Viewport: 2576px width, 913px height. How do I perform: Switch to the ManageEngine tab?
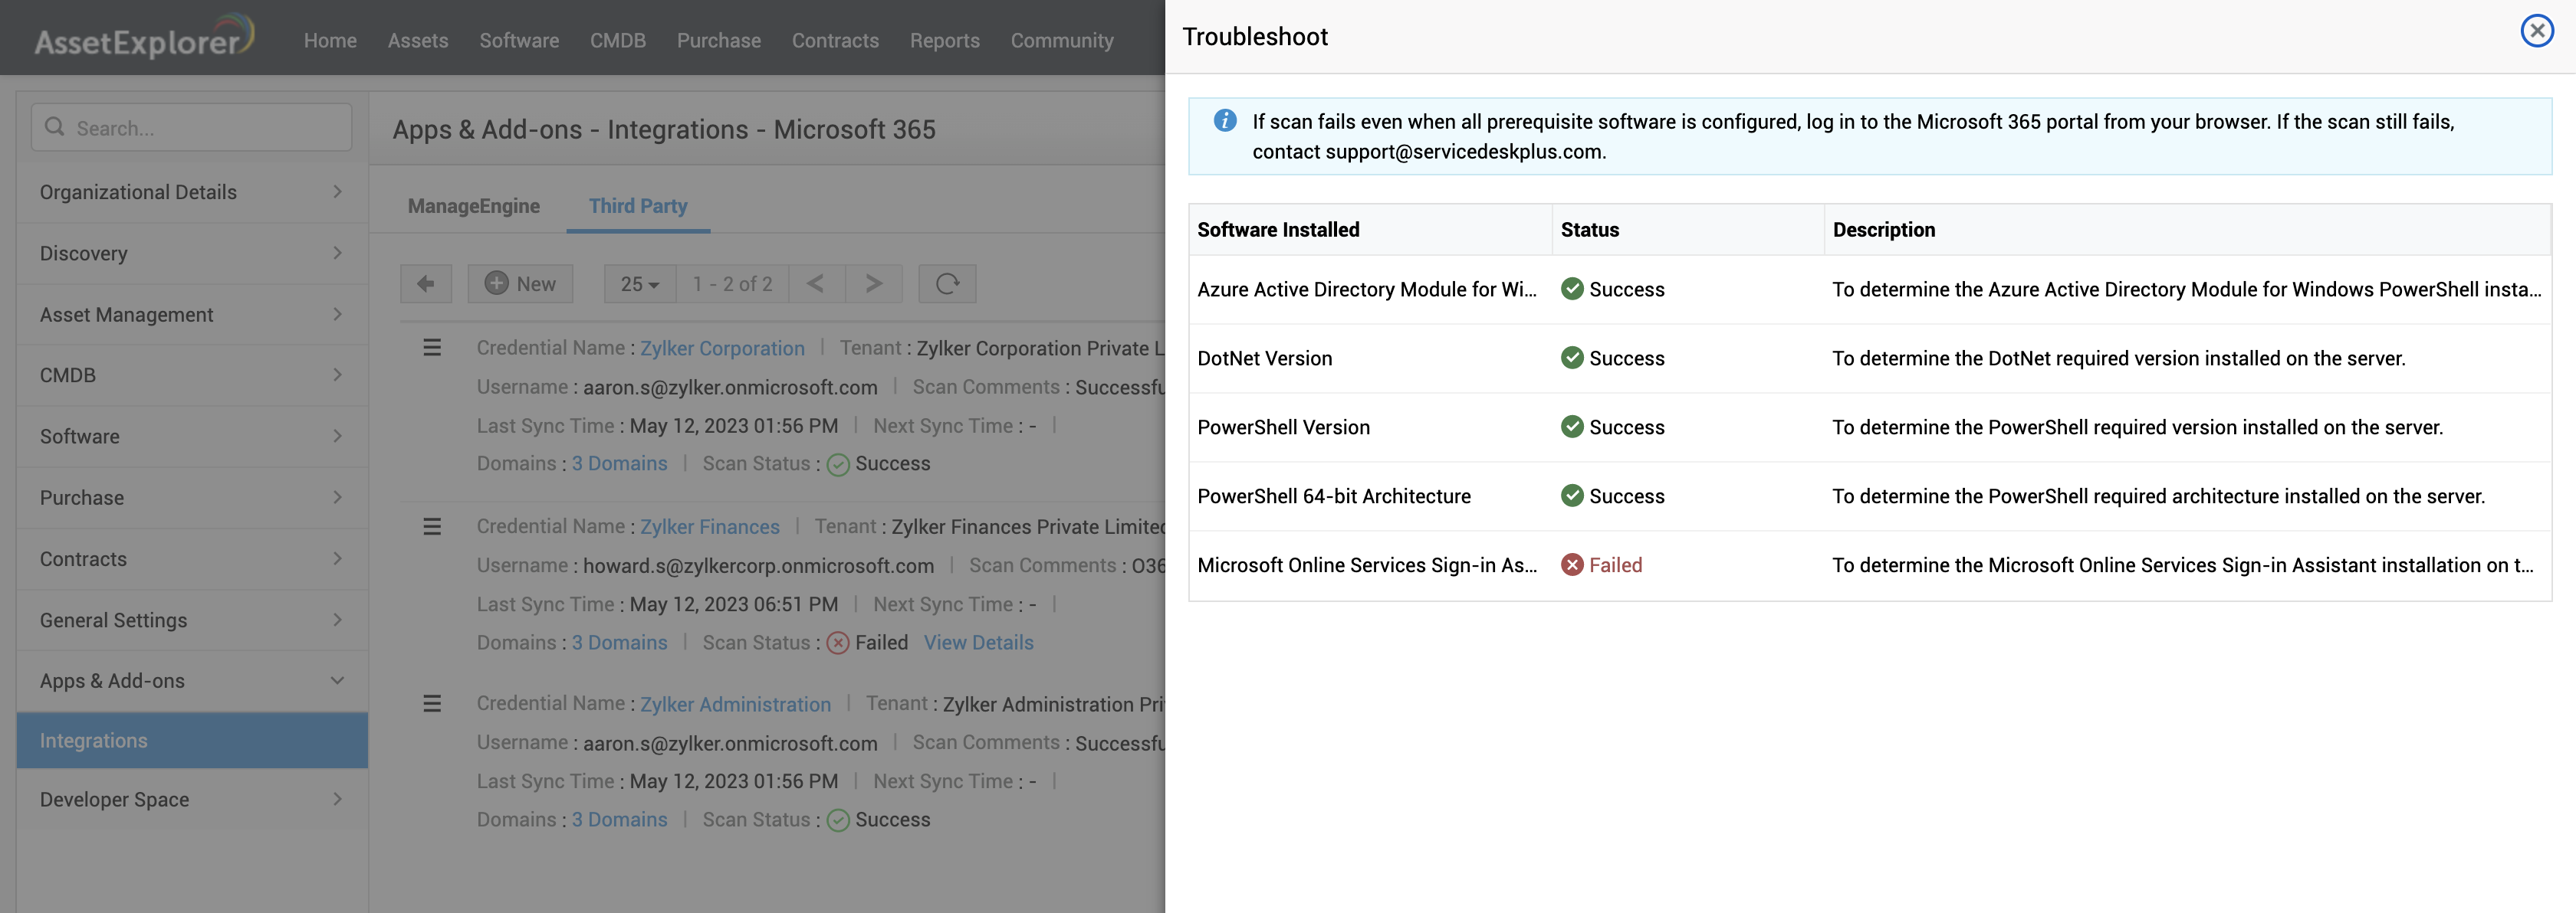point(473,206)
